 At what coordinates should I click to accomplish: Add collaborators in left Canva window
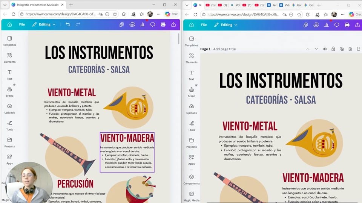[132, 24]
